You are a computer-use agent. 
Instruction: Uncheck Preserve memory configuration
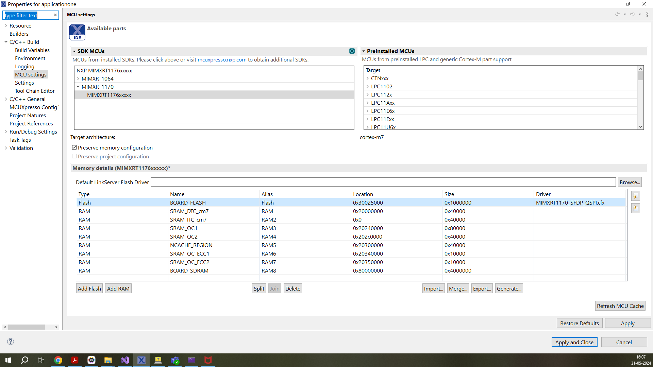coord(74,147)
